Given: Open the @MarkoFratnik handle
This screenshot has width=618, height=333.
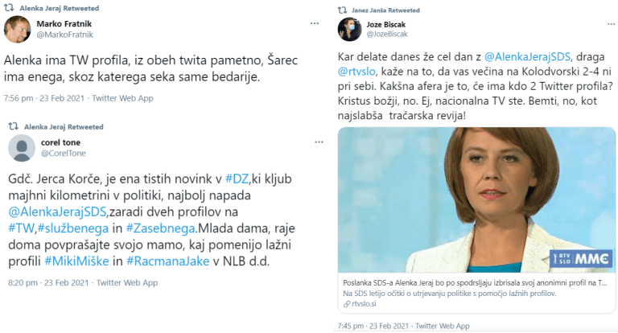Looking at the screenshot, I should [64, 35].
